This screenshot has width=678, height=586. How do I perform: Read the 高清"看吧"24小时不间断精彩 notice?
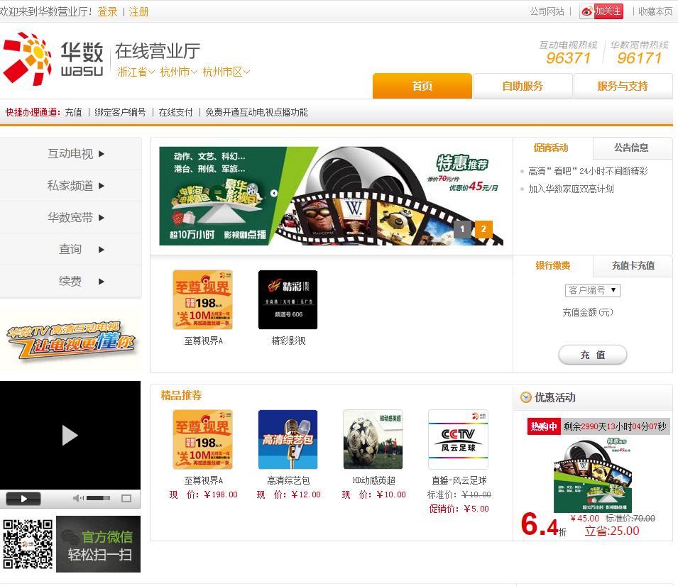coord(588,171)
